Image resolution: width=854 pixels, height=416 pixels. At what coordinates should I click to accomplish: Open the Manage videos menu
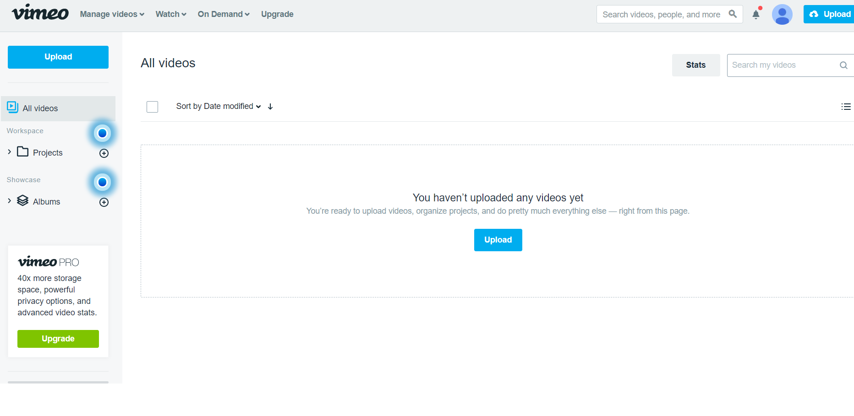(112, 14)
